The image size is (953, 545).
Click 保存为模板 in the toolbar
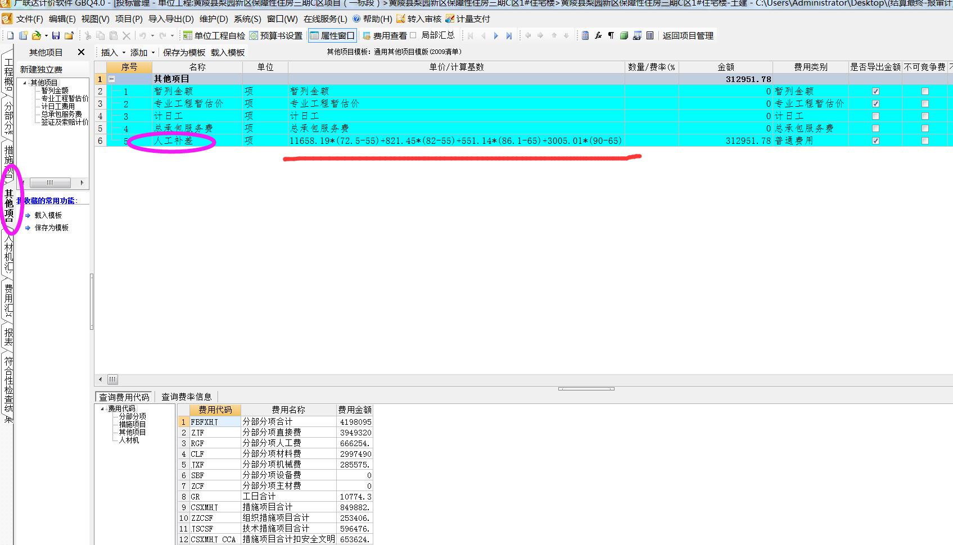[x=184, y=52]
